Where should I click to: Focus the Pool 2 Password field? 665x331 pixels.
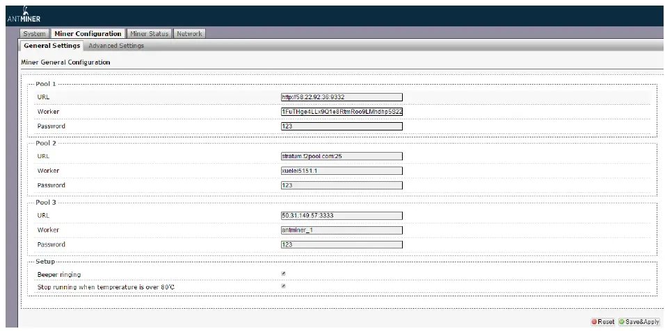click(x=342, y=185)
